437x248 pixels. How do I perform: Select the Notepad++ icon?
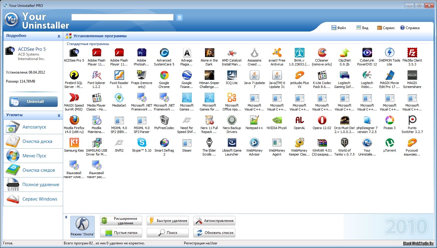pyautogui.click(x=254, y=120)
